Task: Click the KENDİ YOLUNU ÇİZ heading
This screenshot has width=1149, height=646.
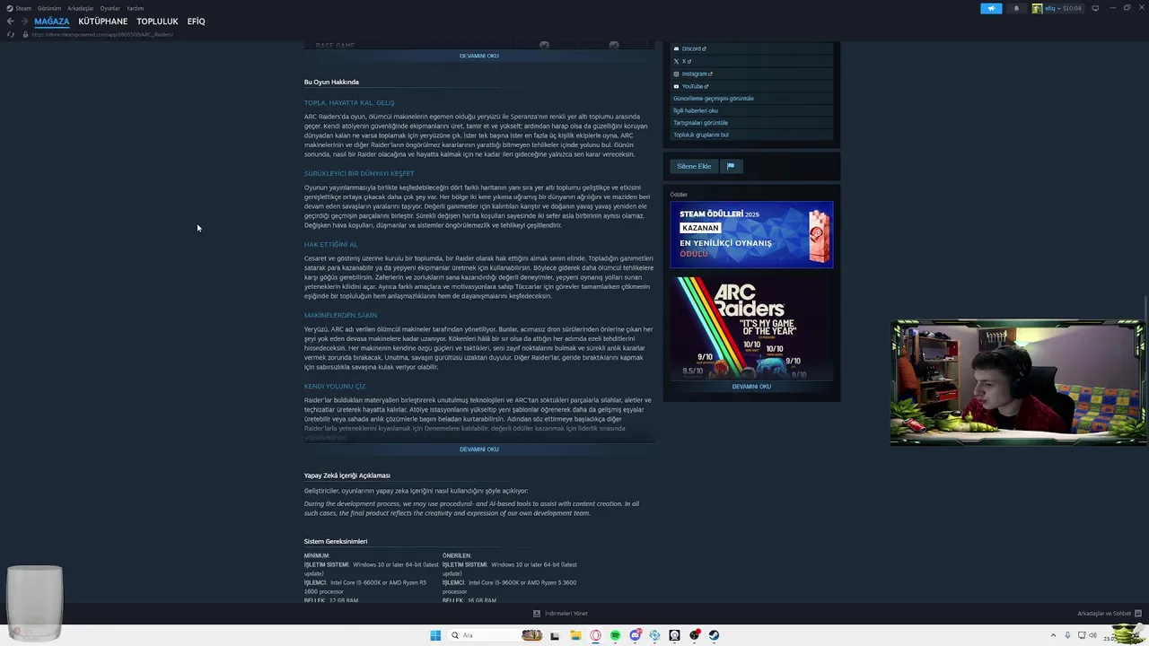Action: [335, 386]
